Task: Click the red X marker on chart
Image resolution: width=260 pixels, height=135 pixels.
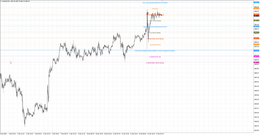Action: (147, 13)
